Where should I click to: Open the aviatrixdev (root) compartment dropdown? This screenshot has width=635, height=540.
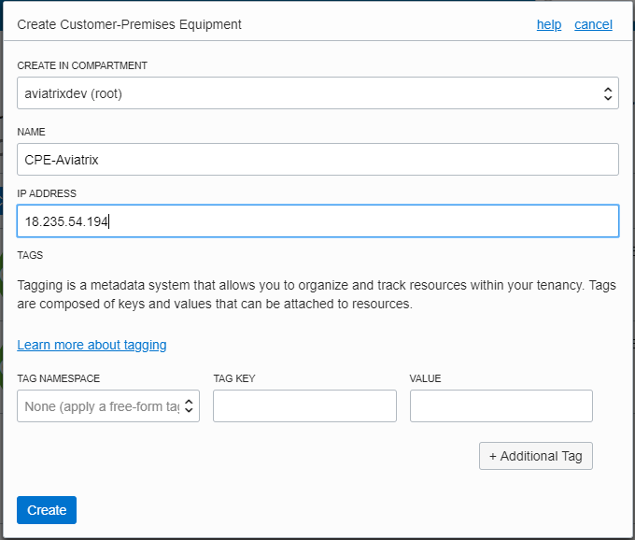pos(308,93)
